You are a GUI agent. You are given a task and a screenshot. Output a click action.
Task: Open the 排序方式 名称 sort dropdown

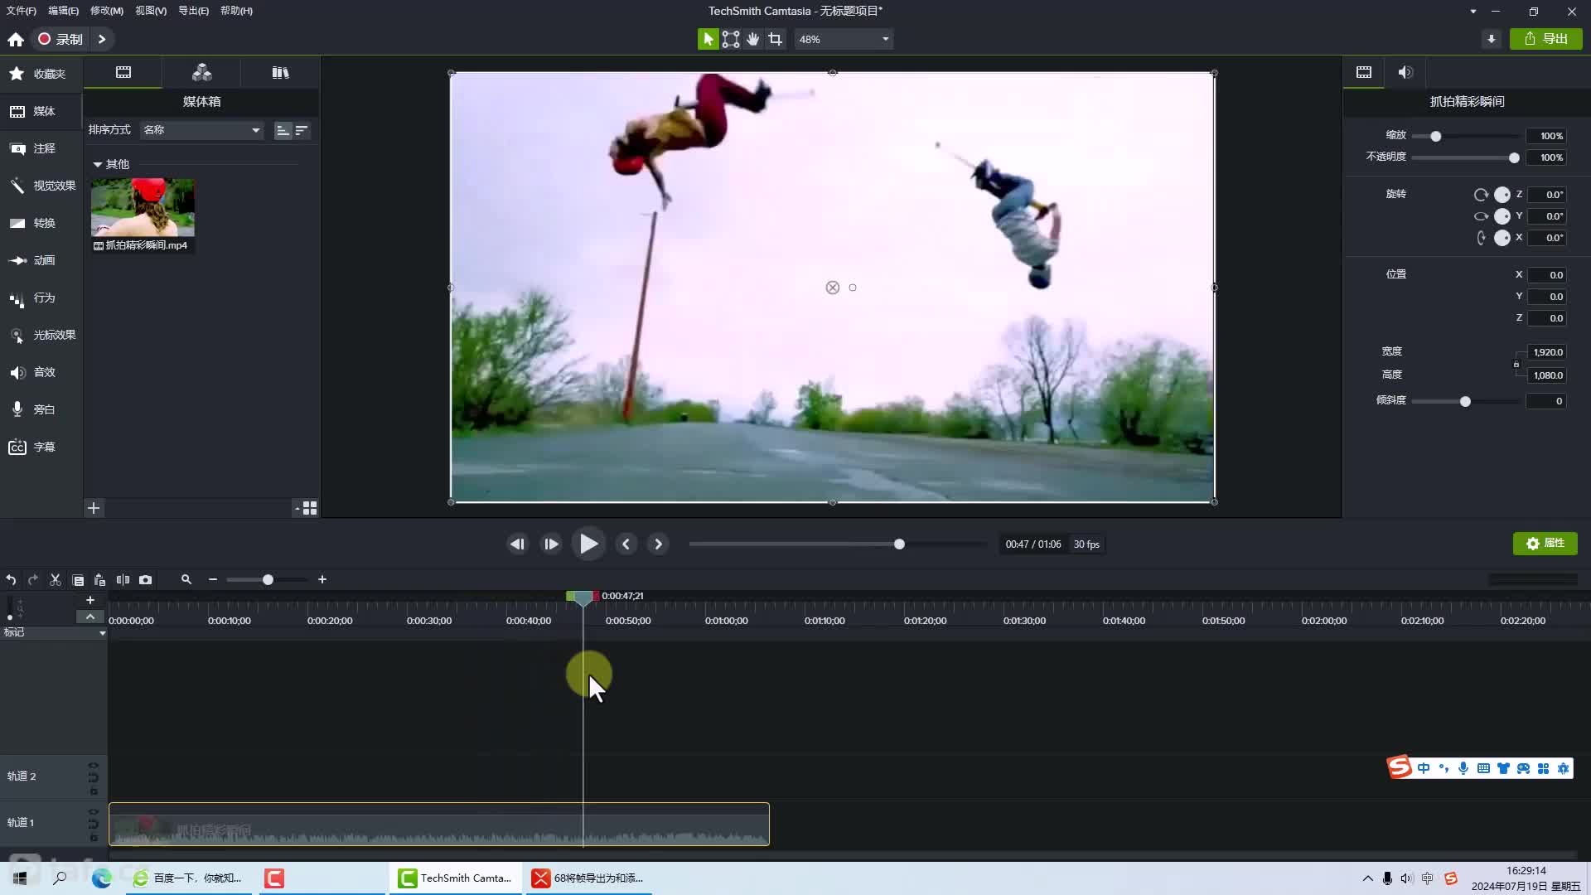[201, 130]
